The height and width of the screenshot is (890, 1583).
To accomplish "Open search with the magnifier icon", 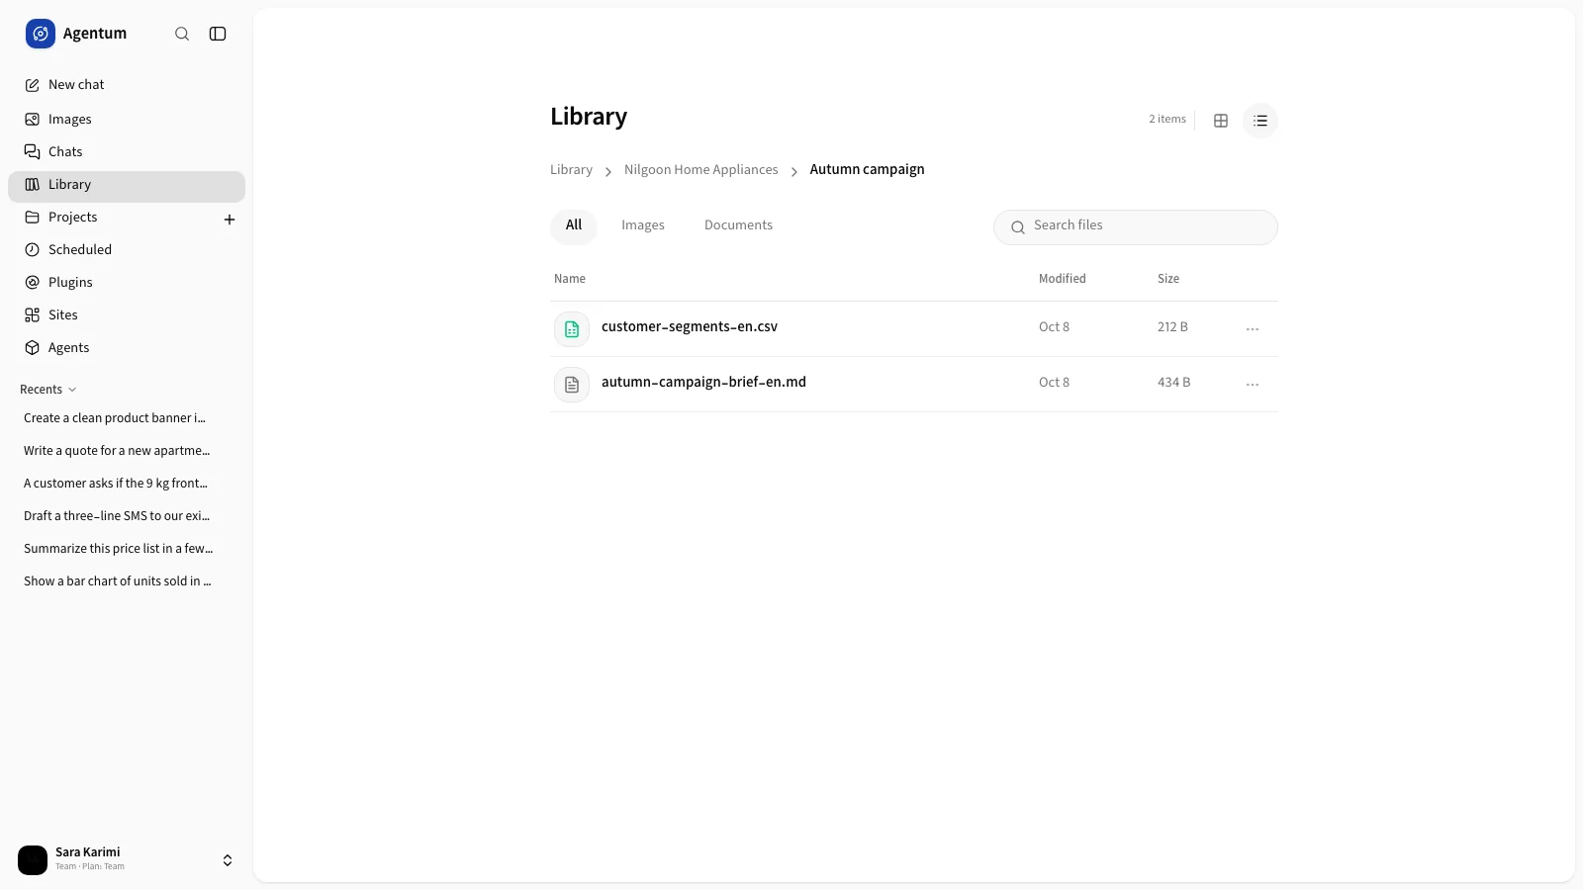I will 182,34.
